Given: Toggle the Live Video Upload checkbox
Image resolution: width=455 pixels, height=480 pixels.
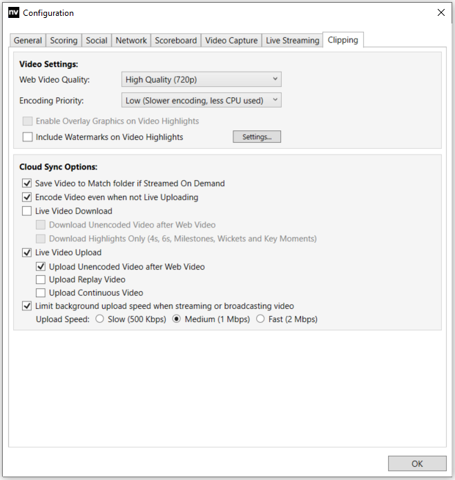Looking at the screenshot, I should pyautogui.click(x=28, y=252).
